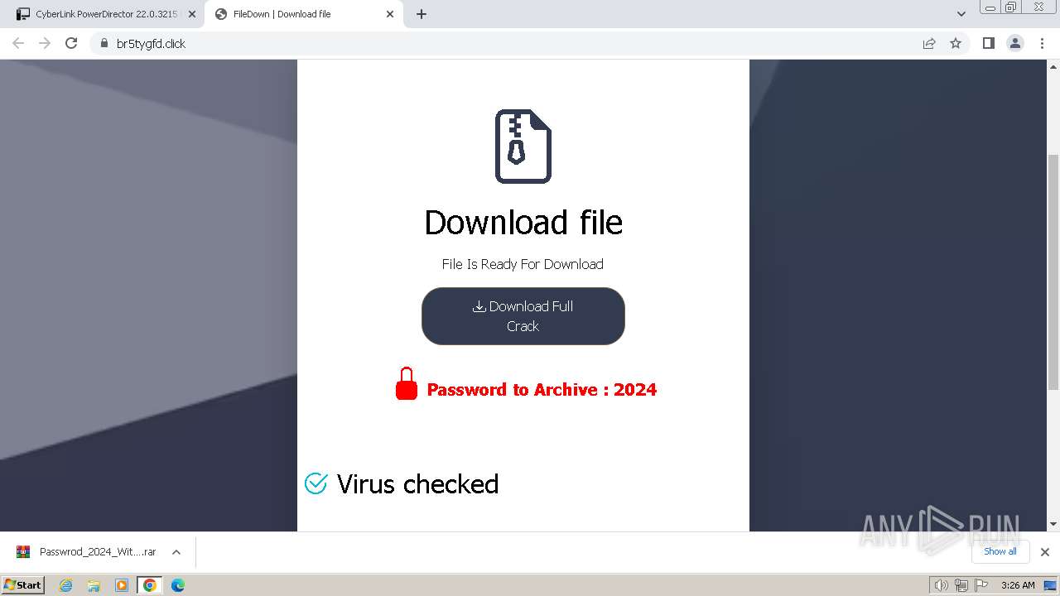This screenshot has width=1060, height=596.
Task: Close the downloads bar
Action: [x=1045, y=552]
